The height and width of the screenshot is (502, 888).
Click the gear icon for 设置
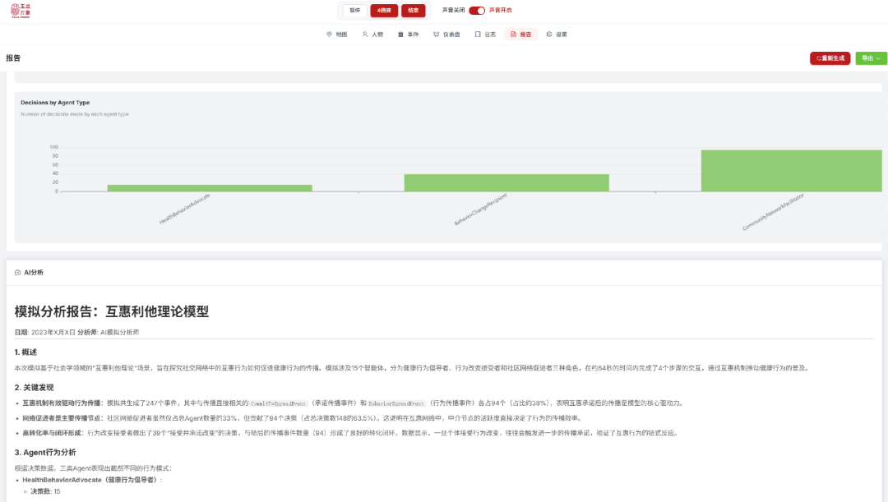tap(549, 35)
